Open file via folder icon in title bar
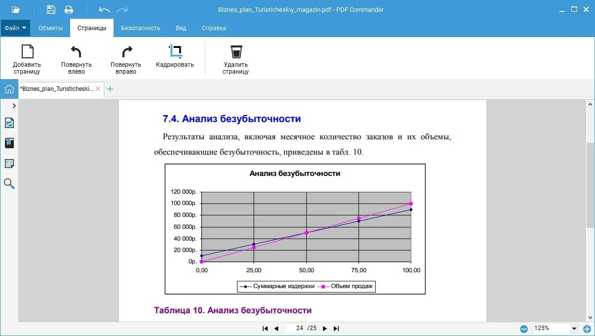The image size is (595, 336). (16, 9)
